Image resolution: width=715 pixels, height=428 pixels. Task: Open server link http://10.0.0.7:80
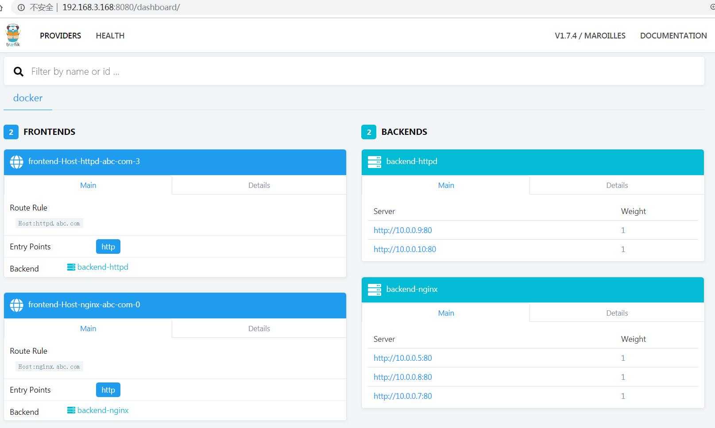point(402,396)
